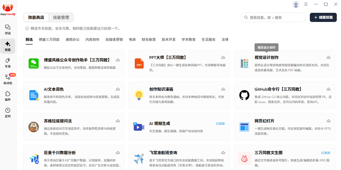Download the 网页幻灯片 skill
This screenshot has width=341, height=170.
point(328,121)
